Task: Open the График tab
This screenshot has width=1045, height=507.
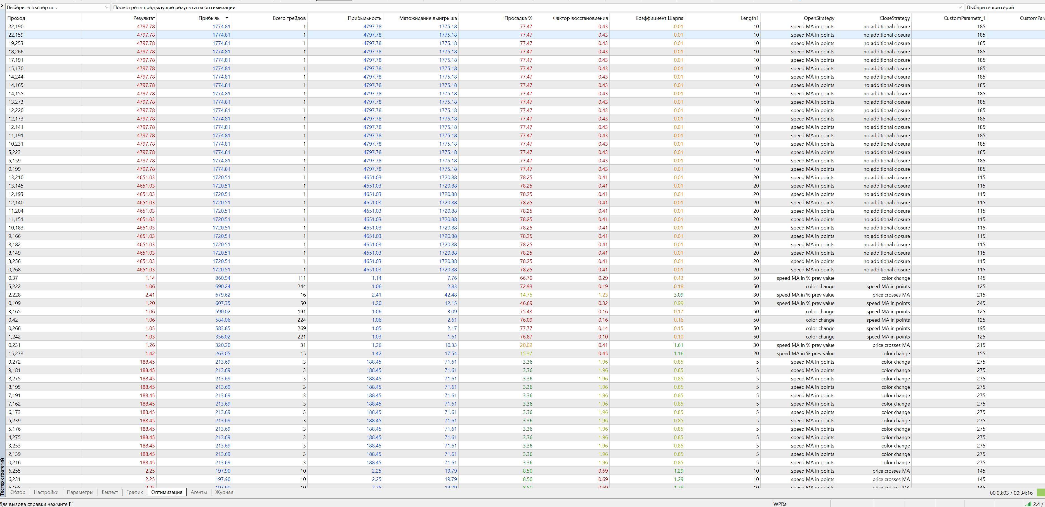Action: (x=134, y=492)
